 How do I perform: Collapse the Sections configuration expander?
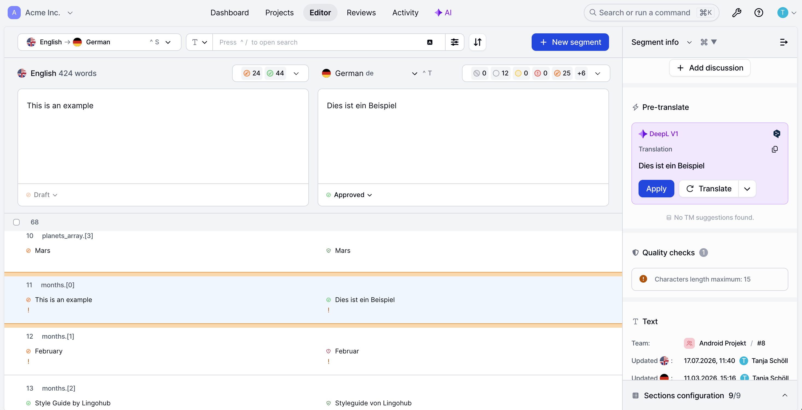(785, 395)
